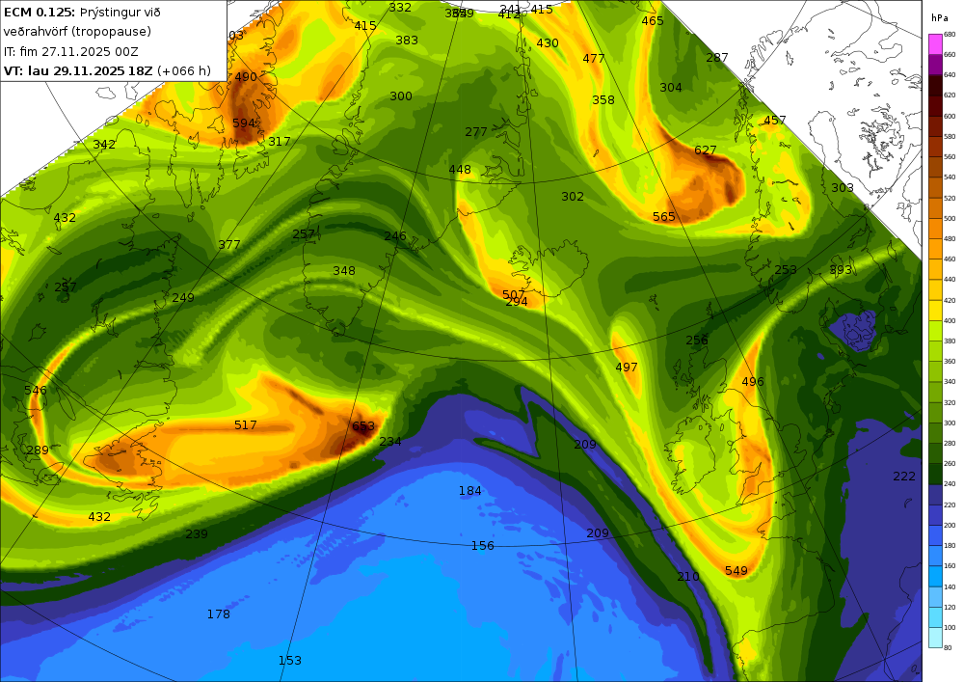
Task: Click the map value '222' at the right edge
Action: click(904, 476)
